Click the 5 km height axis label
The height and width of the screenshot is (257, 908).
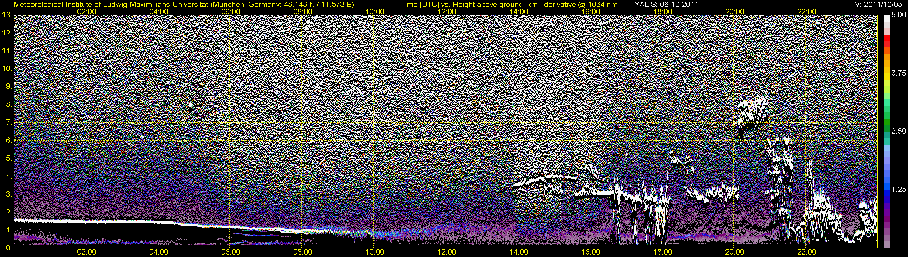[9, 158]
